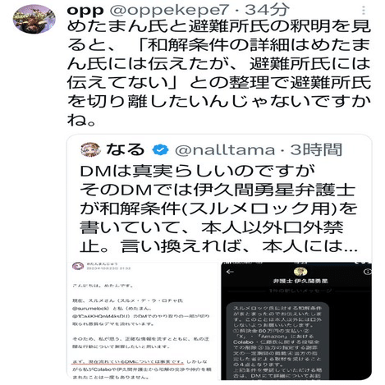The image size is (385, 385).
Task: Tap back arrow in the DM screenshot
Action: pyautogui.click(x=231, y=272)
